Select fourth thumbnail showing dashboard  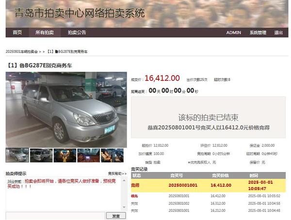(x=89, y=155)
